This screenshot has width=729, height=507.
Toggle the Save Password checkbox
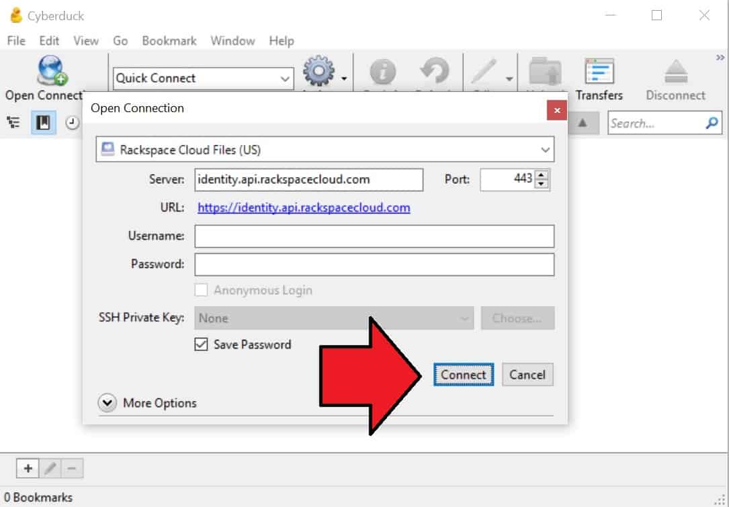tap(202, 344)
